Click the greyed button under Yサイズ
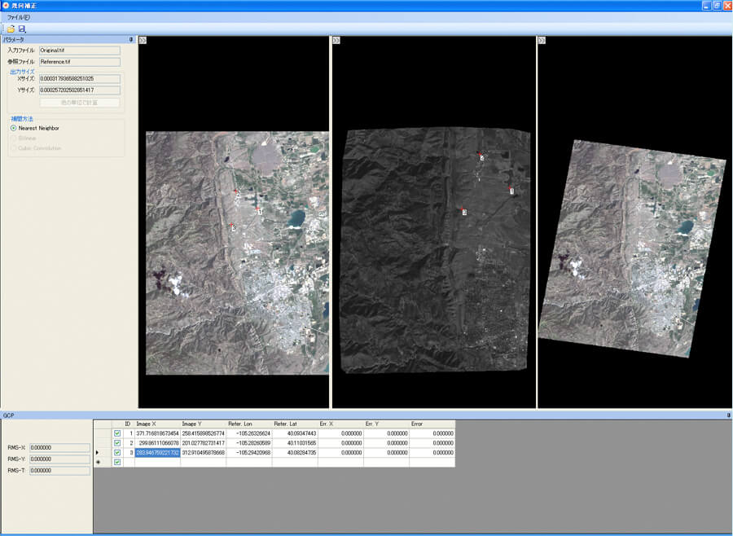 tap(80, 102)
